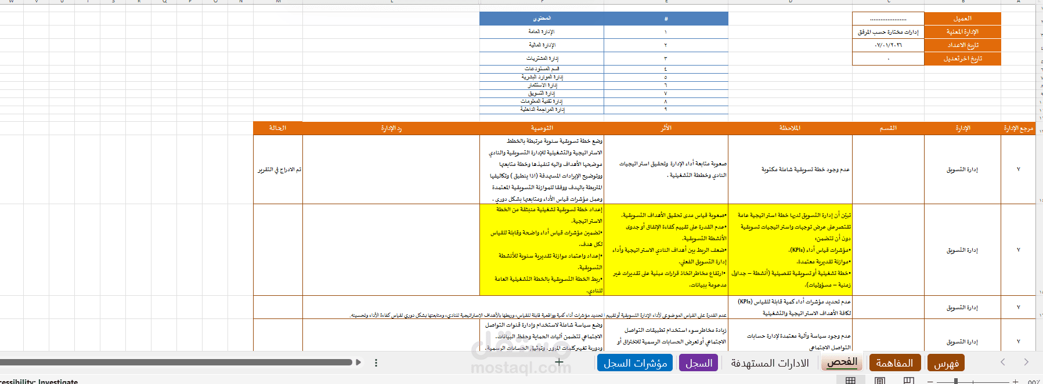
Task: Switch to Normal view in status bar
Action: 850,381
